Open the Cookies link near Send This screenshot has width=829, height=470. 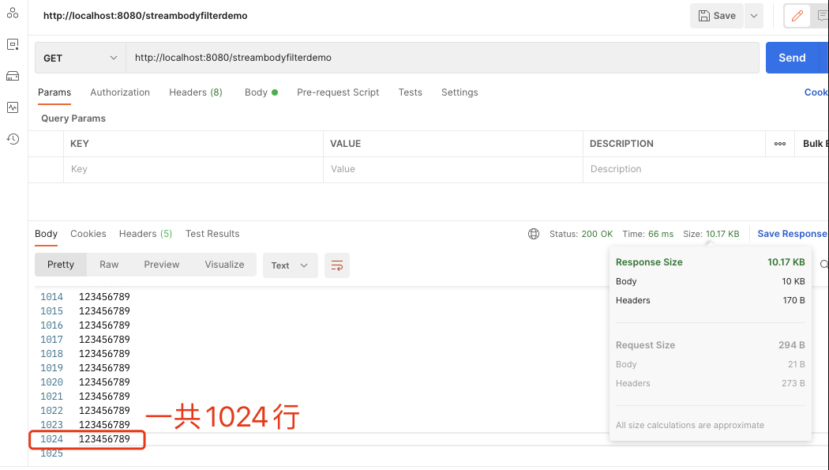click(816, 92)
